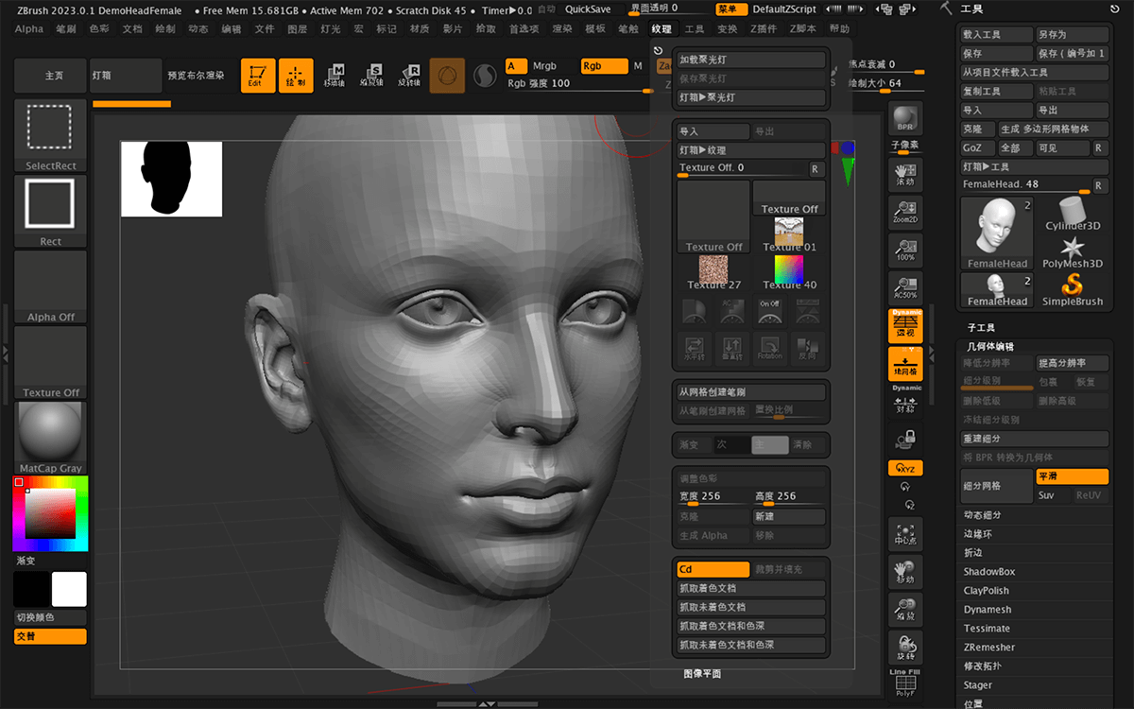Toggle the XYZ rotation mode button
The image size is (1134, 709).
[x=905, y=468]
